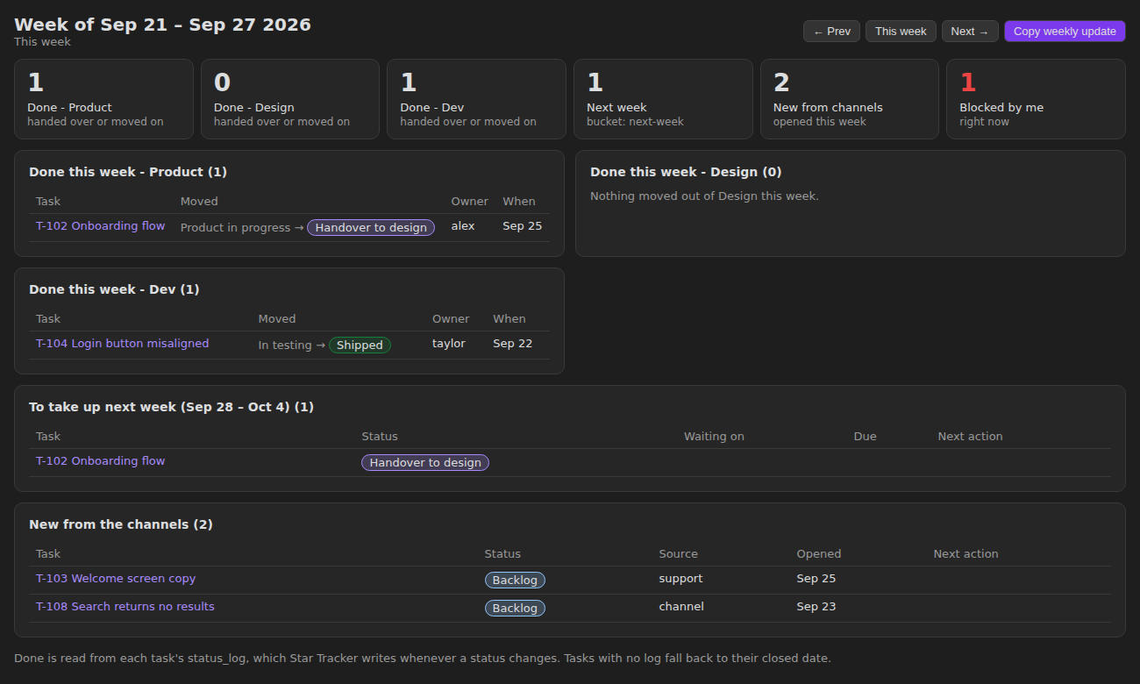This screenshot has width=1140, height=684.
Task: Open T-102 Onboarding flow in Done this week - Product
Action: coord(100,226)
